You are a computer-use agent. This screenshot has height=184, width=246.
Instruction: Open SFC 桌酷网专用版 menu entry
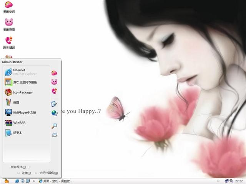[x=20, y=82]
